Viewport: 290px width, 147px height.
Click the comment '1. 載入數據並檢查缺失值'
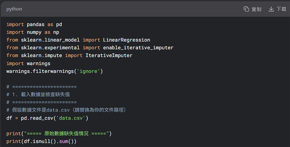38,95
